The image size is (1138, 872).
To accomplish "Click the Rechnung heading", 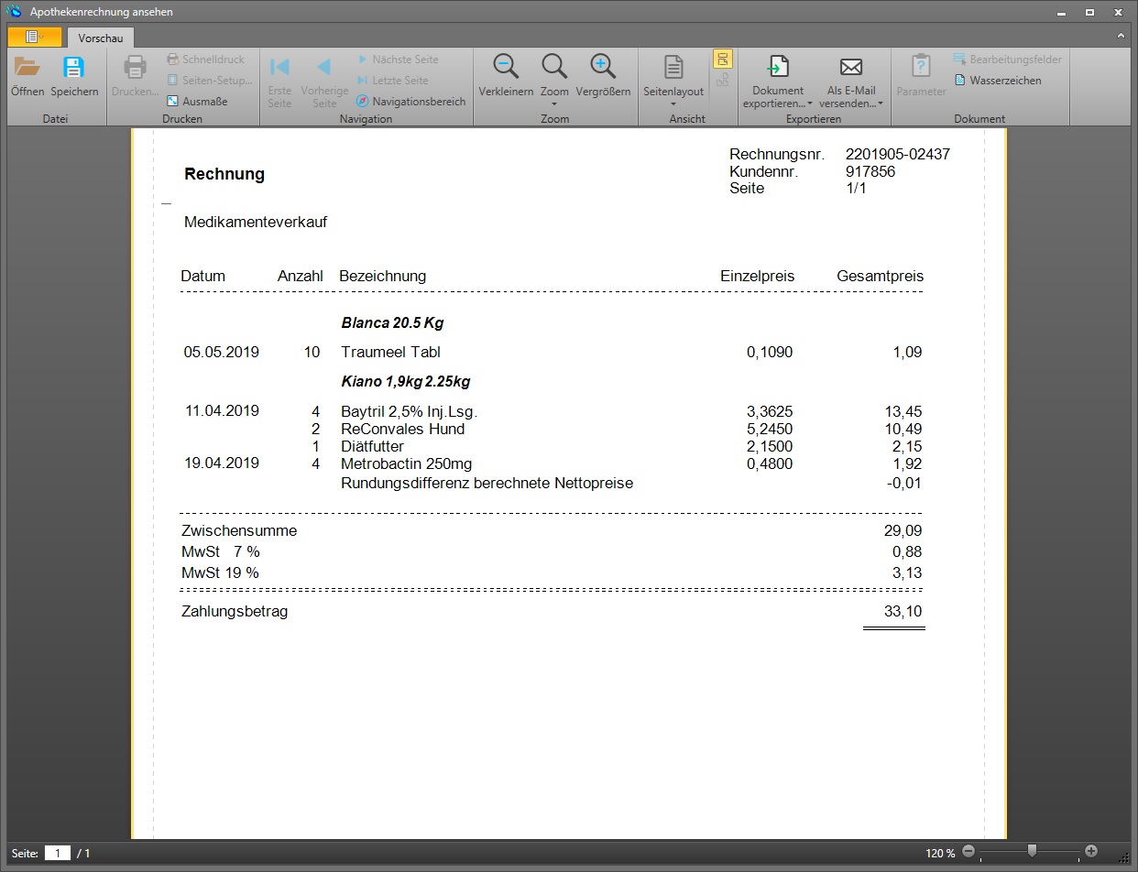I will point(224,174).
